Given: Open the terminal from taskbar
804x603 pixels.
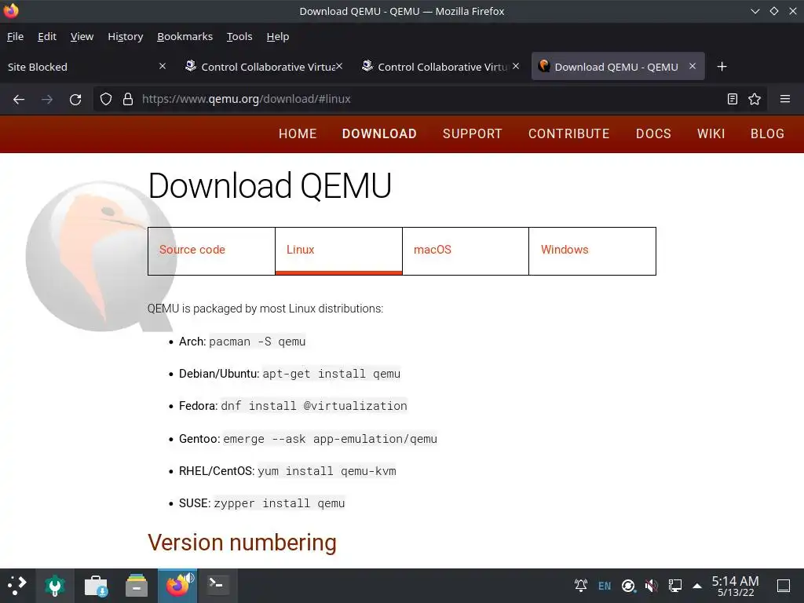Looking at the screenshot, I should pyautogui.click(x=218, y=584).
